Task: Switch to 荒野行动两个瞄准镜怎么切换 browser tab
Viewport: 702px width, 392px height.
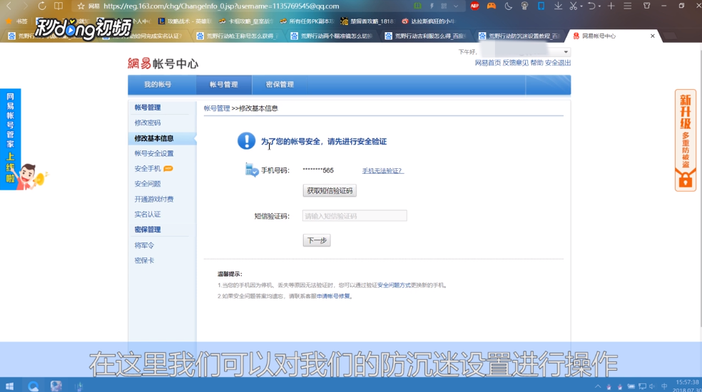Action: tap(331, 36)
